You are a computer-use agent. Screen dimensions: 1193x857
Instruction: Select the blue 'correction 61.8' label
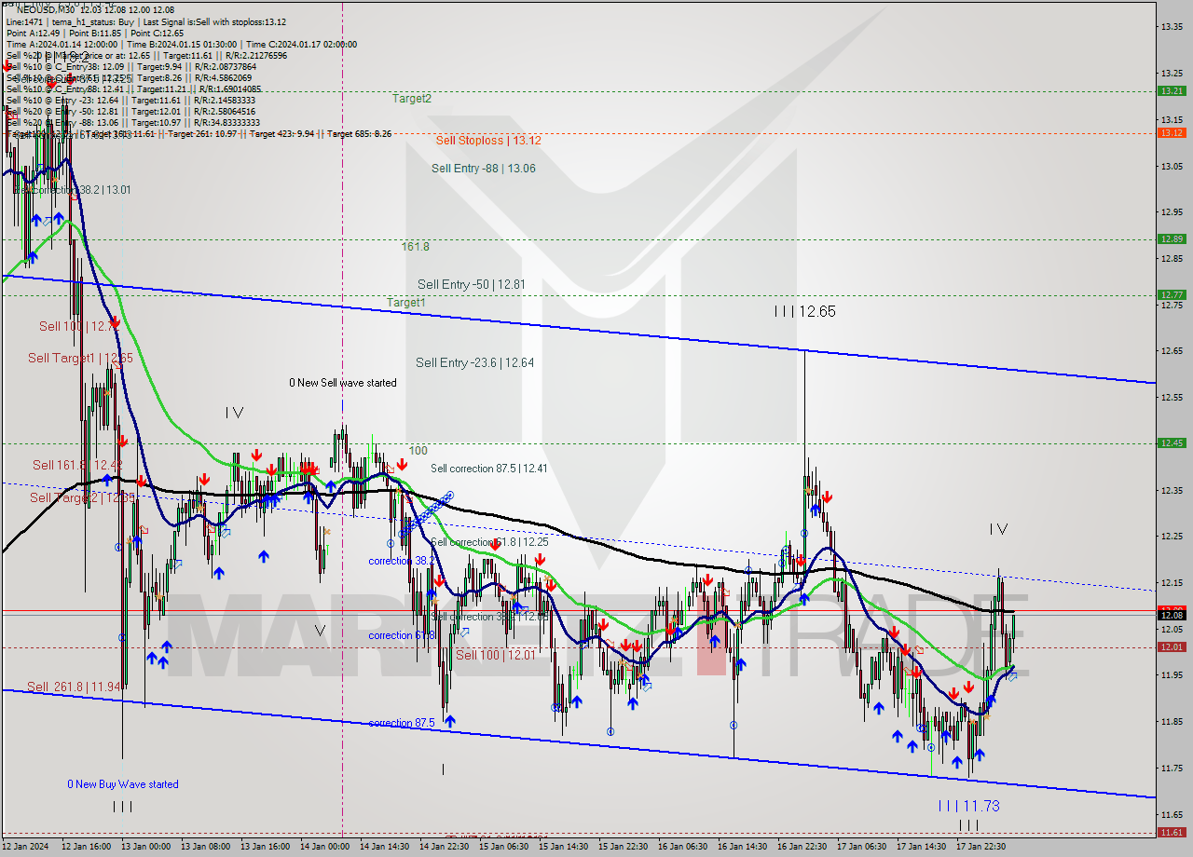402,635
